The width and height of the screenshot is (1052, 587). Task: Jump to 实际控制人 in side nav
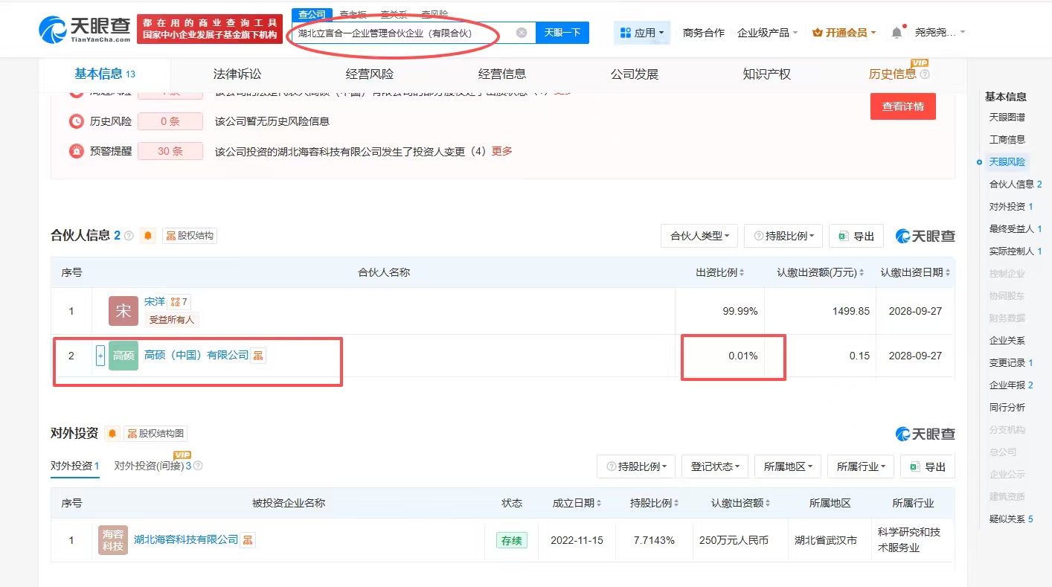click(1016, 251)
